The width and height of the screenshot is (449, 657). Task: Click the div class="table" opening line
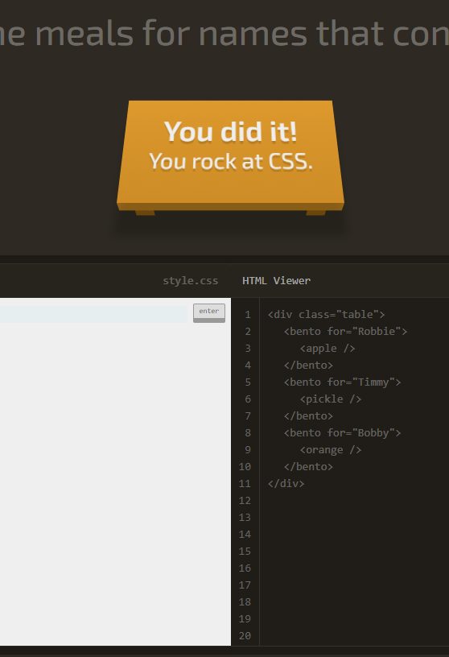(x=326, y=314)
